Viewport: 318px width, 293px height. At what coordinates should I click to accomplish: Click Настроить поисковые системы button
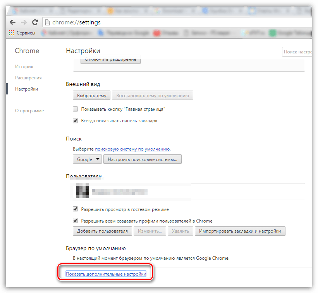point(143,159)
